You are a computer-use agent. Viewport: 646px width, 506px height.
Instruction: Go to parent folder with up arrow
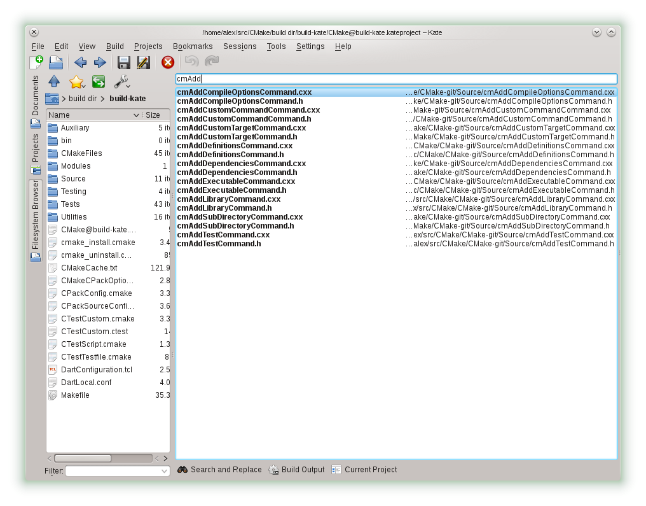[54, 81]
